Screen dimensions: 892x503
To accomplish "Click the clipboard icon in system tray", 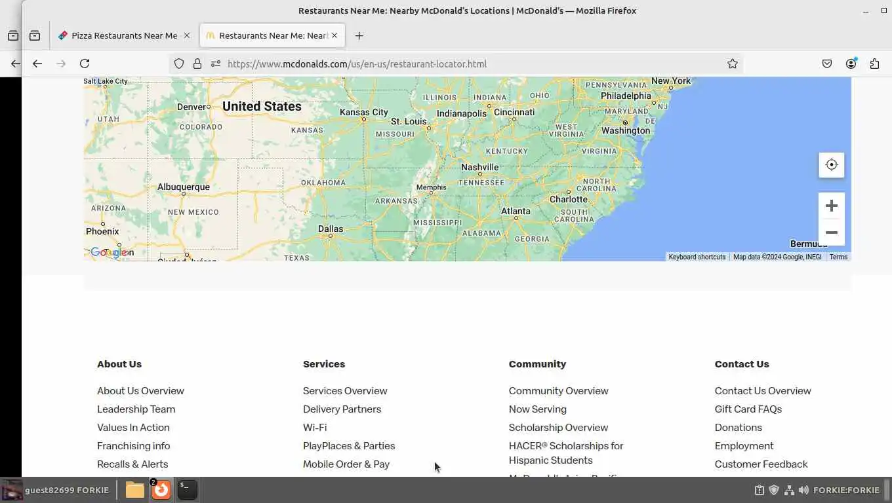I will click(x=760, y=490).
